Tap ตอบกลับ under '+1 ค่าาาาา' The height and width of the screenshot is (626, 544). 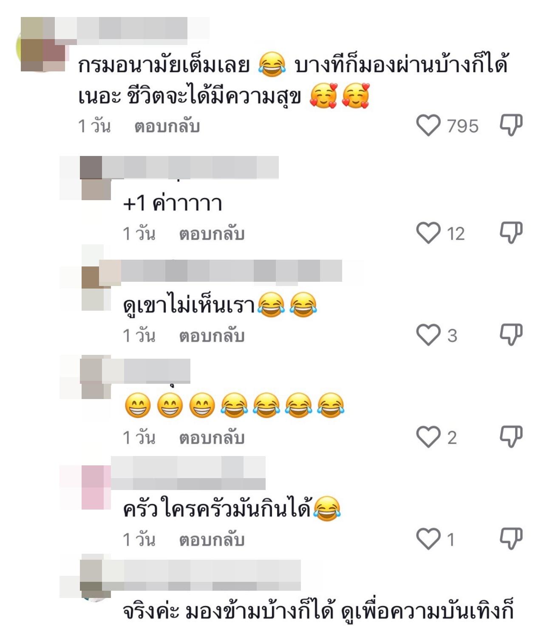[212, 234]
